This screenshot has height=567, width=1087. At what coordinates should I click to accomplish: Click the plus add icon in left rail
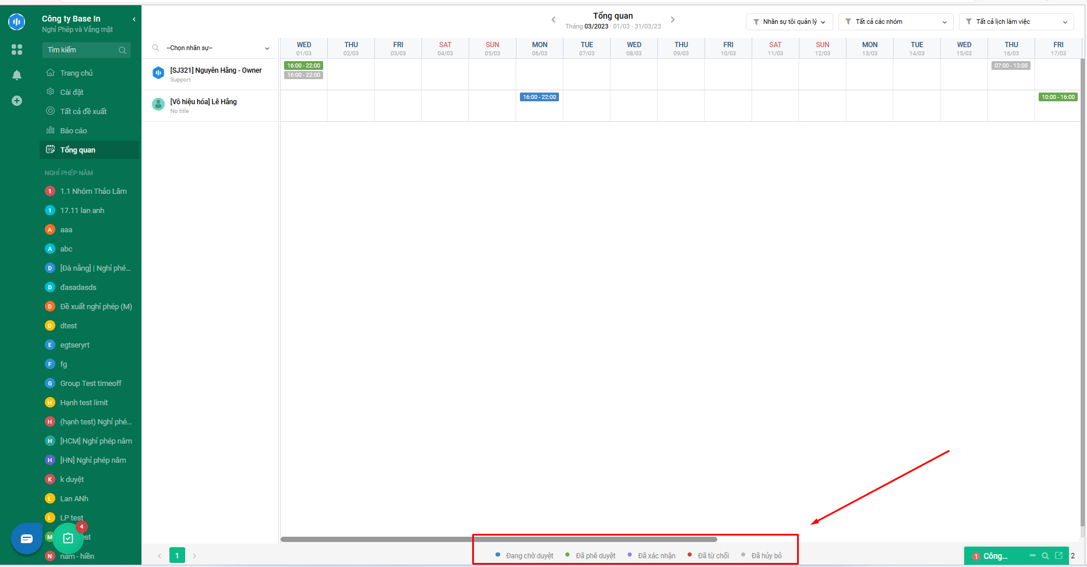[x=17, y=101]
